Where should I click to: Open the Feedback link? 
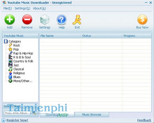point(144,120)
